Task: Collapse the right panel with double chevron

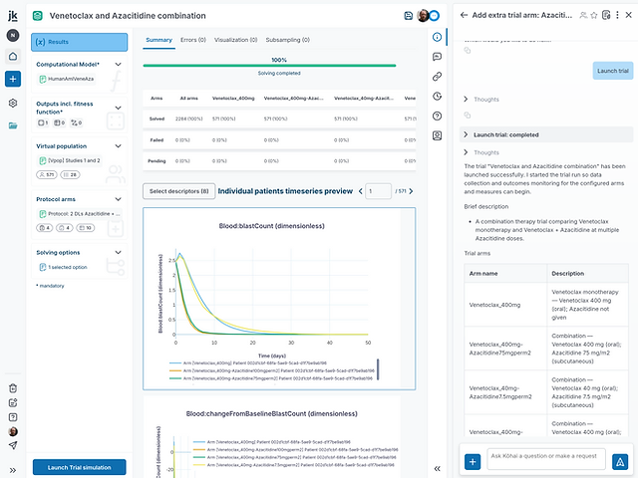Action: click(x=437, y=469)
